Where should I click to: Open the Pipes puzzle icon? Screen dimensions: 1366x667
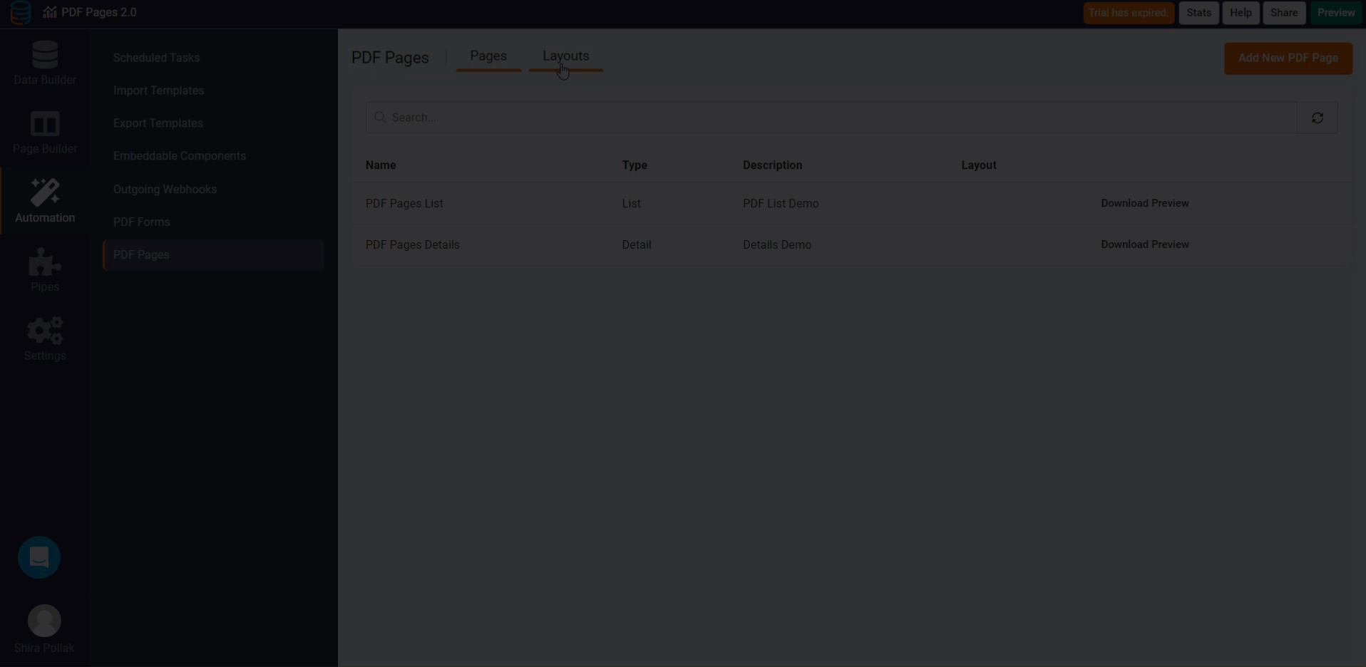(44, 262)
